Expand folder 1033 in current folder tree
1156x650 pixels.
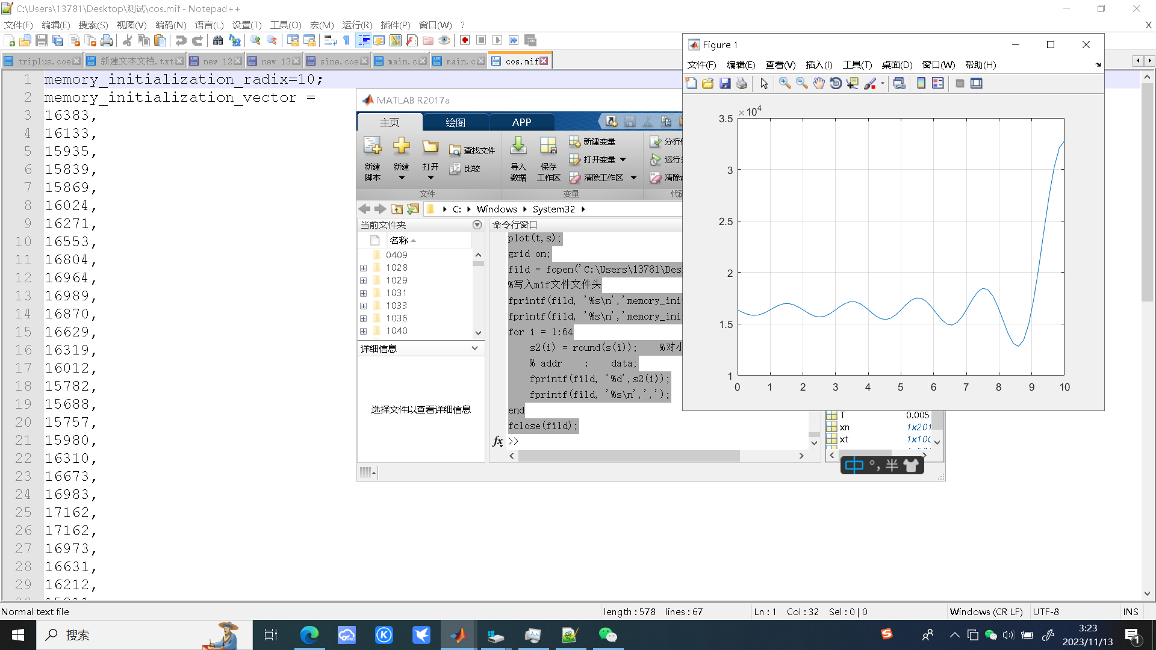(364, 306)
